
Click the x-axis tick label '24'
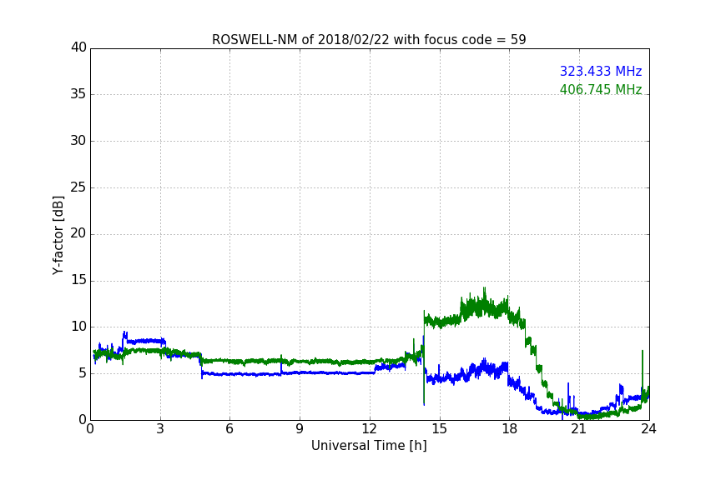coord(648,429)
